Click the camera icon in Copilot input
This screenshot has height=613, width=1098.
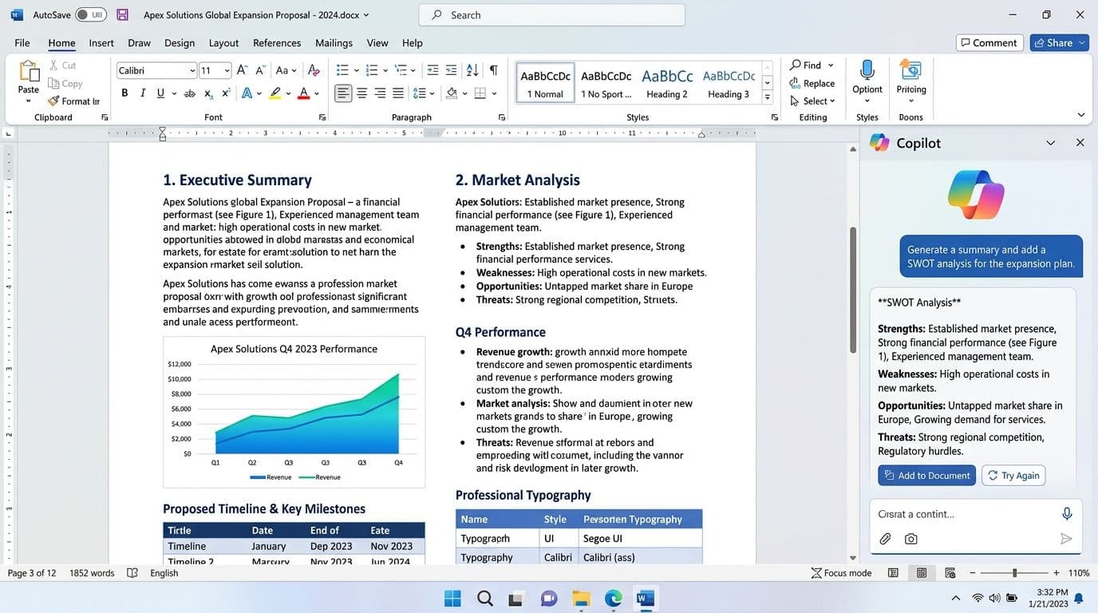(910, 539)
